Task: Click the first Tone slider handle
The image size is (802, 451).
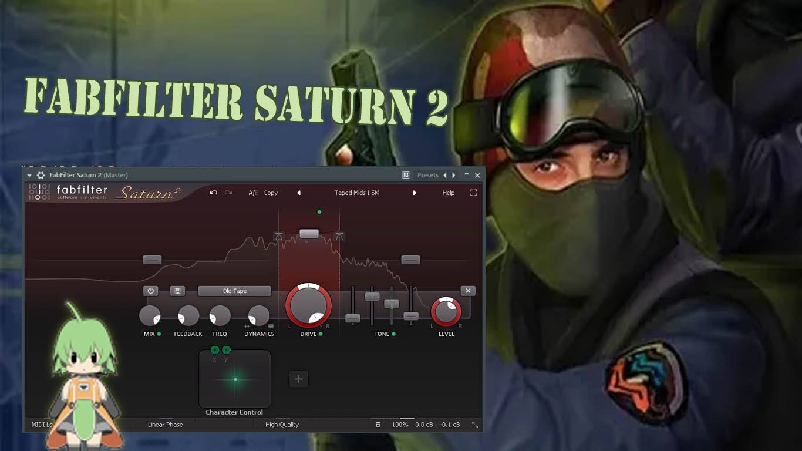Action: click(353, 318)
